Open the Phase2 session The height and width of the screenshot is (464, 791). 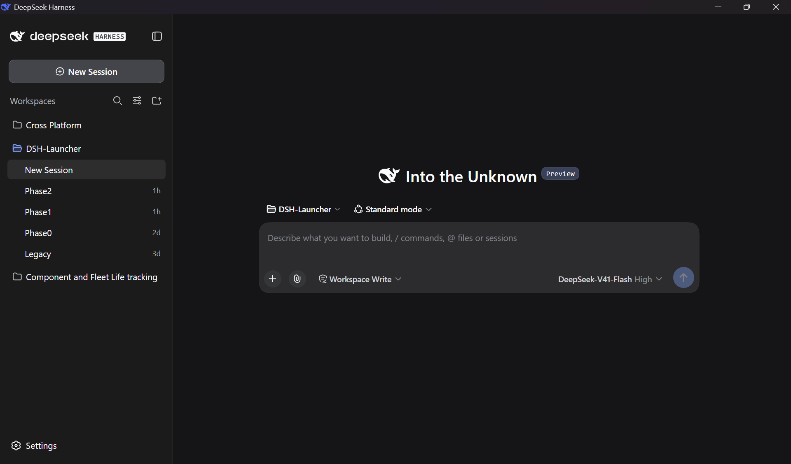tap(87, 191)
